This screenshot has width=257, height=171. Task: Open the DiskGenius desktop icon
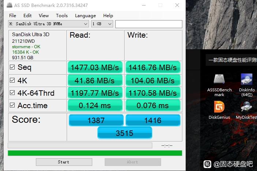[x=219, y=110]
